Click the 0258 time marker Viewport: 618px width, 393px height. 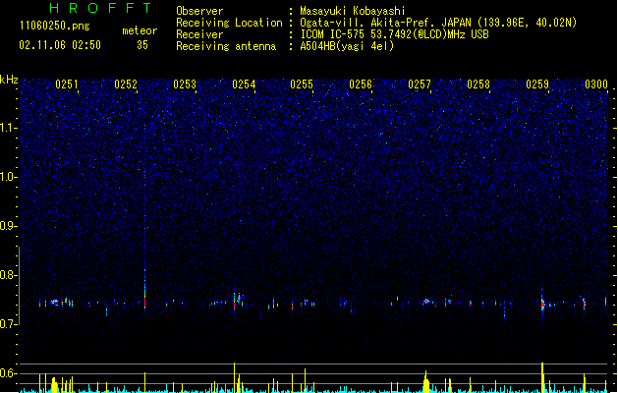tap(478, 84)
